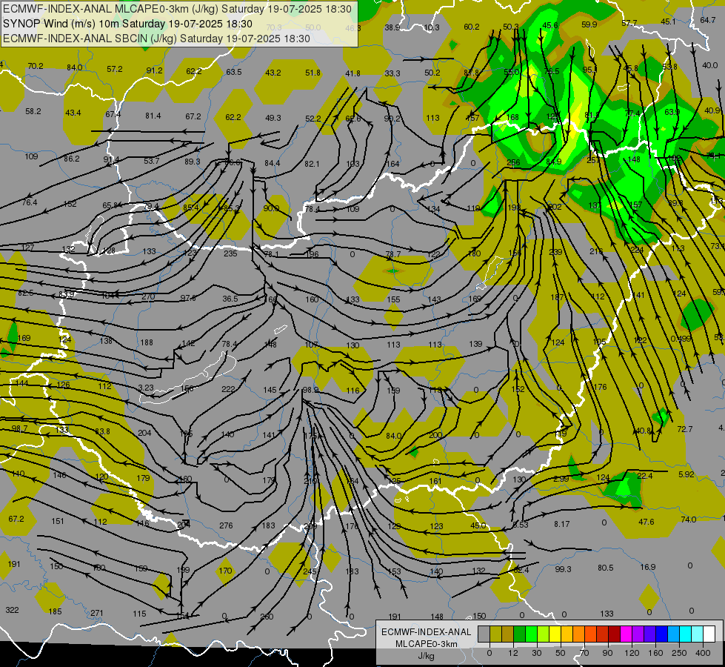Click the map value '260'
Image resolution: width=725 pixels, height=667 pixels.
(x=267, y=616)
